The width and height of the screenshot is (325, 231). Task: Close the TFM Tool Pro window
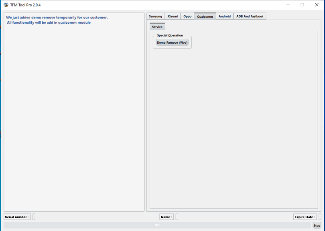[x=316, y=5]
